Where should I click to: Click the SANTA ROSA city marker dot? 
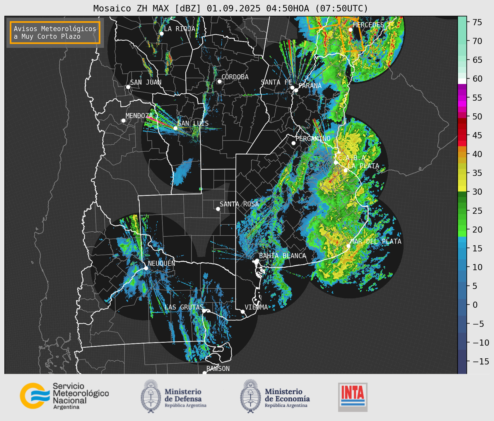218,209
